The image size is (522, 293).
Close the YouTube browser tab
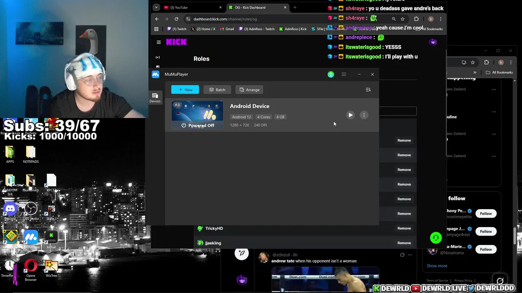click(x=220, y=7)
